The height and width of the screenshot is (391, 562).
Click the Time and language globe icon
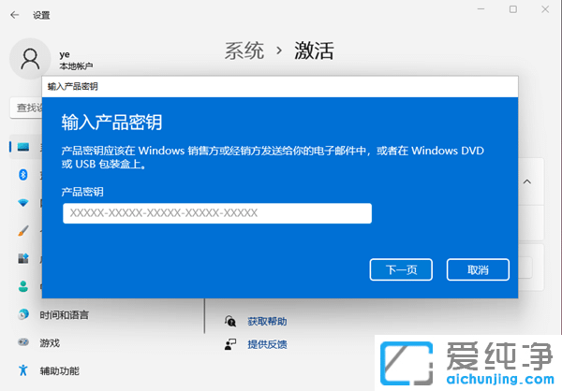pos(23,314)
